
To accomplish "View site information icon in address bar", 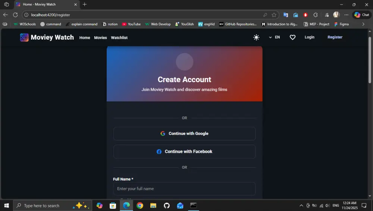I will pyautogui.click(x=26, y=15).
